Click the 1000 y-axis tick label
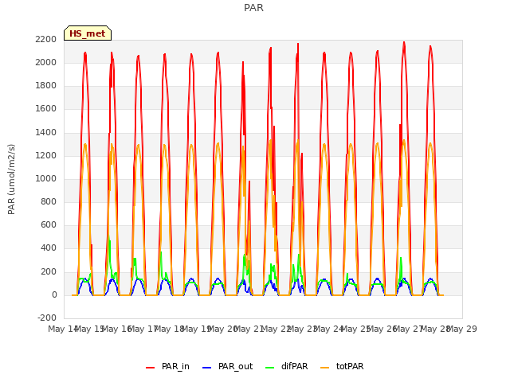The height and width of the screenshot is (382, 510). [46, 178]
